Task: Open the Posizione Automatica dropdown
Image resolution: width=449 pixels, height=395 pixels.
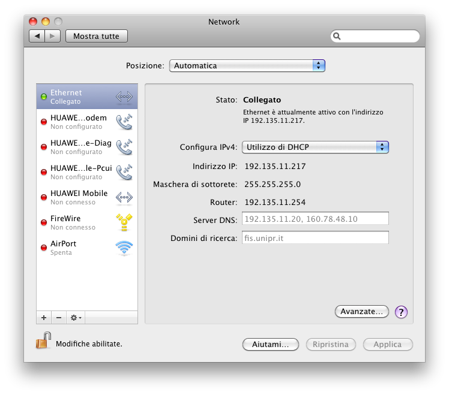Action: click(x=247, y=66)
